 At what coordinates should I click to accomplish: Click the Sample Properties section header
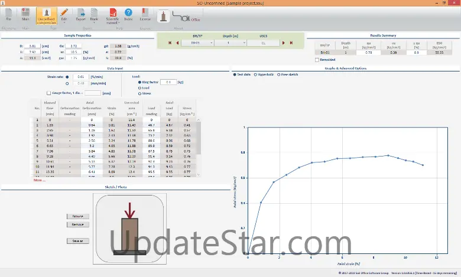click(77, 35)
